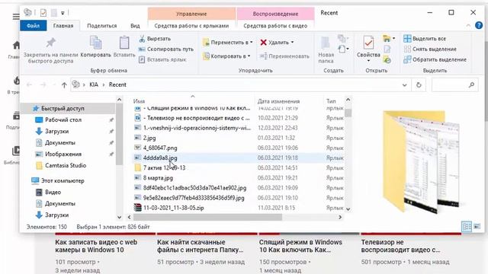Image resolution: width=488 pixels, height=274 pixels.
Task: Open video Как записать видео с web камеры
Action: coord(96,246)
